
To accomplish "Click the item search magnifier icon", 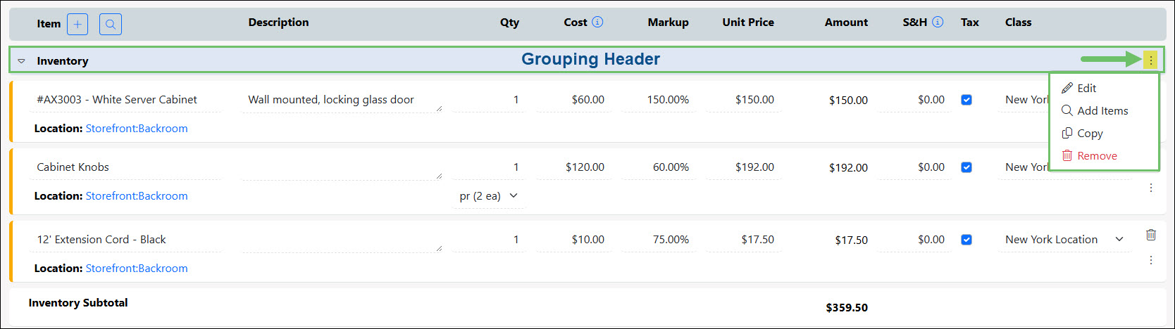I will (111, 24).
